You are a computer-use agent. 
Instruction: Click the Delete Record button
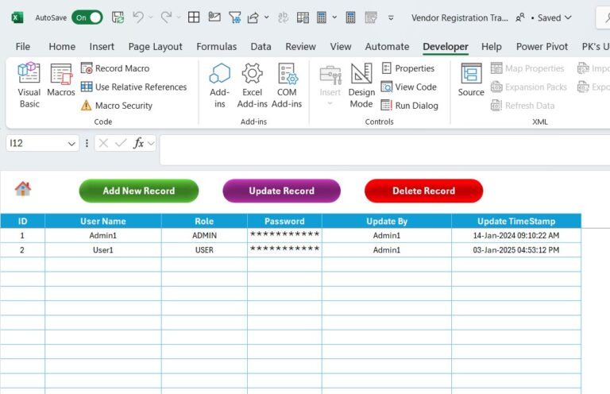coord(423,191)
